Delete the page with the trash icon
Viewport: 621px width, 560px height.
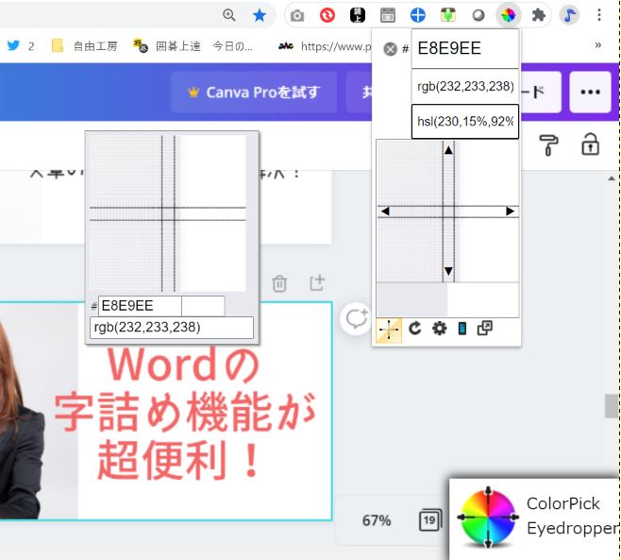coord(279,282)
